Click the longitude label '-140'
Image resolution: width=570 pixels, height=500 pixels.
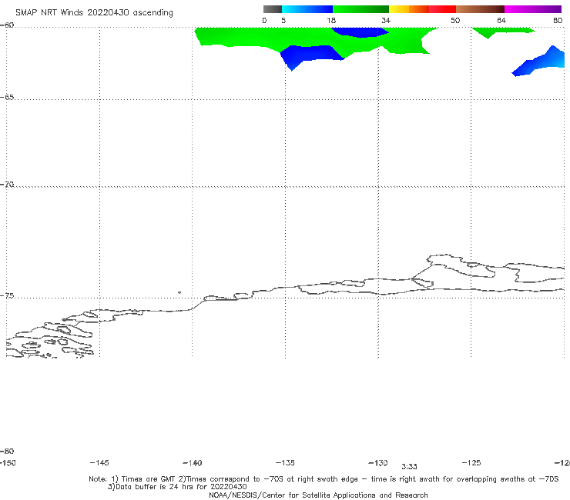point(193,463)
